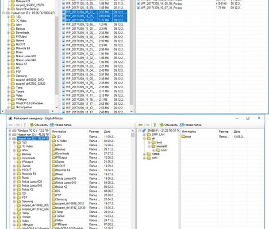Expand Windows 10 (C:) in DigitalPhotos tree
The width and height of the screenshot is (269, 229).
click(x=10, y=131)
